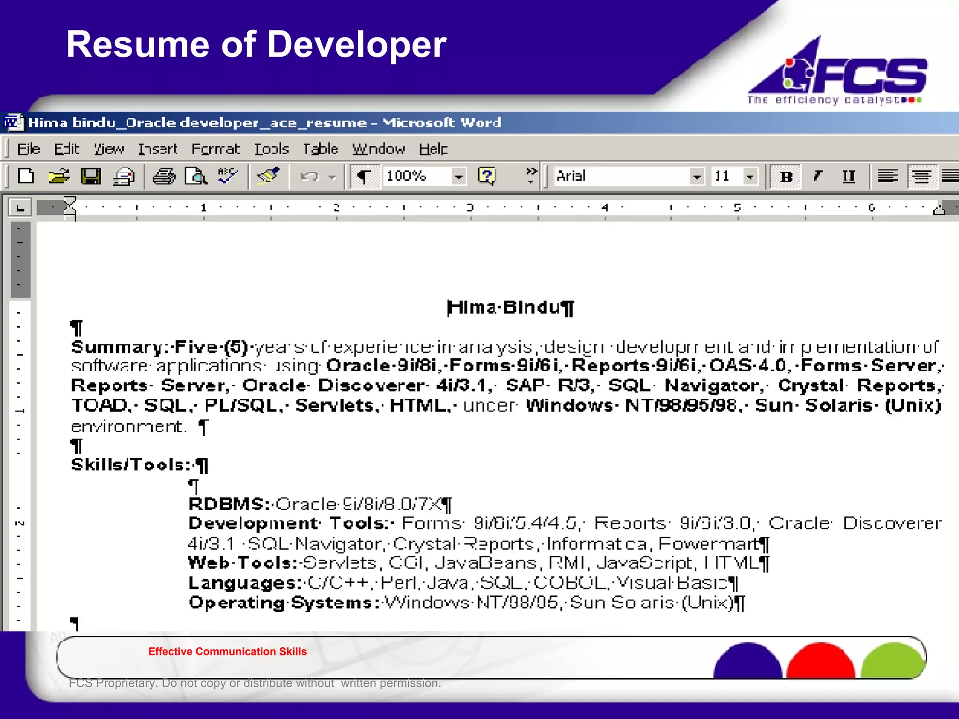Open the Format menu

tap(215, 149)
